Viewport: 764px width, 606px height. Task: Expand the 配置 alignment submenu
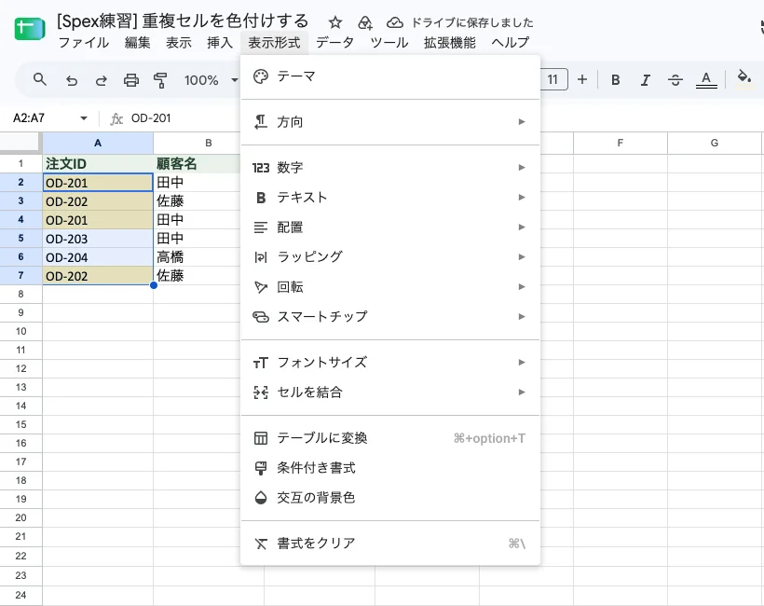pyautogui.click(x=390, y=227)
